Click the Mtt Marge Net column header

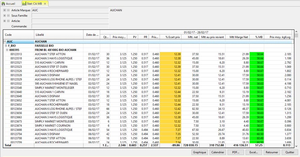coord(237,37)
